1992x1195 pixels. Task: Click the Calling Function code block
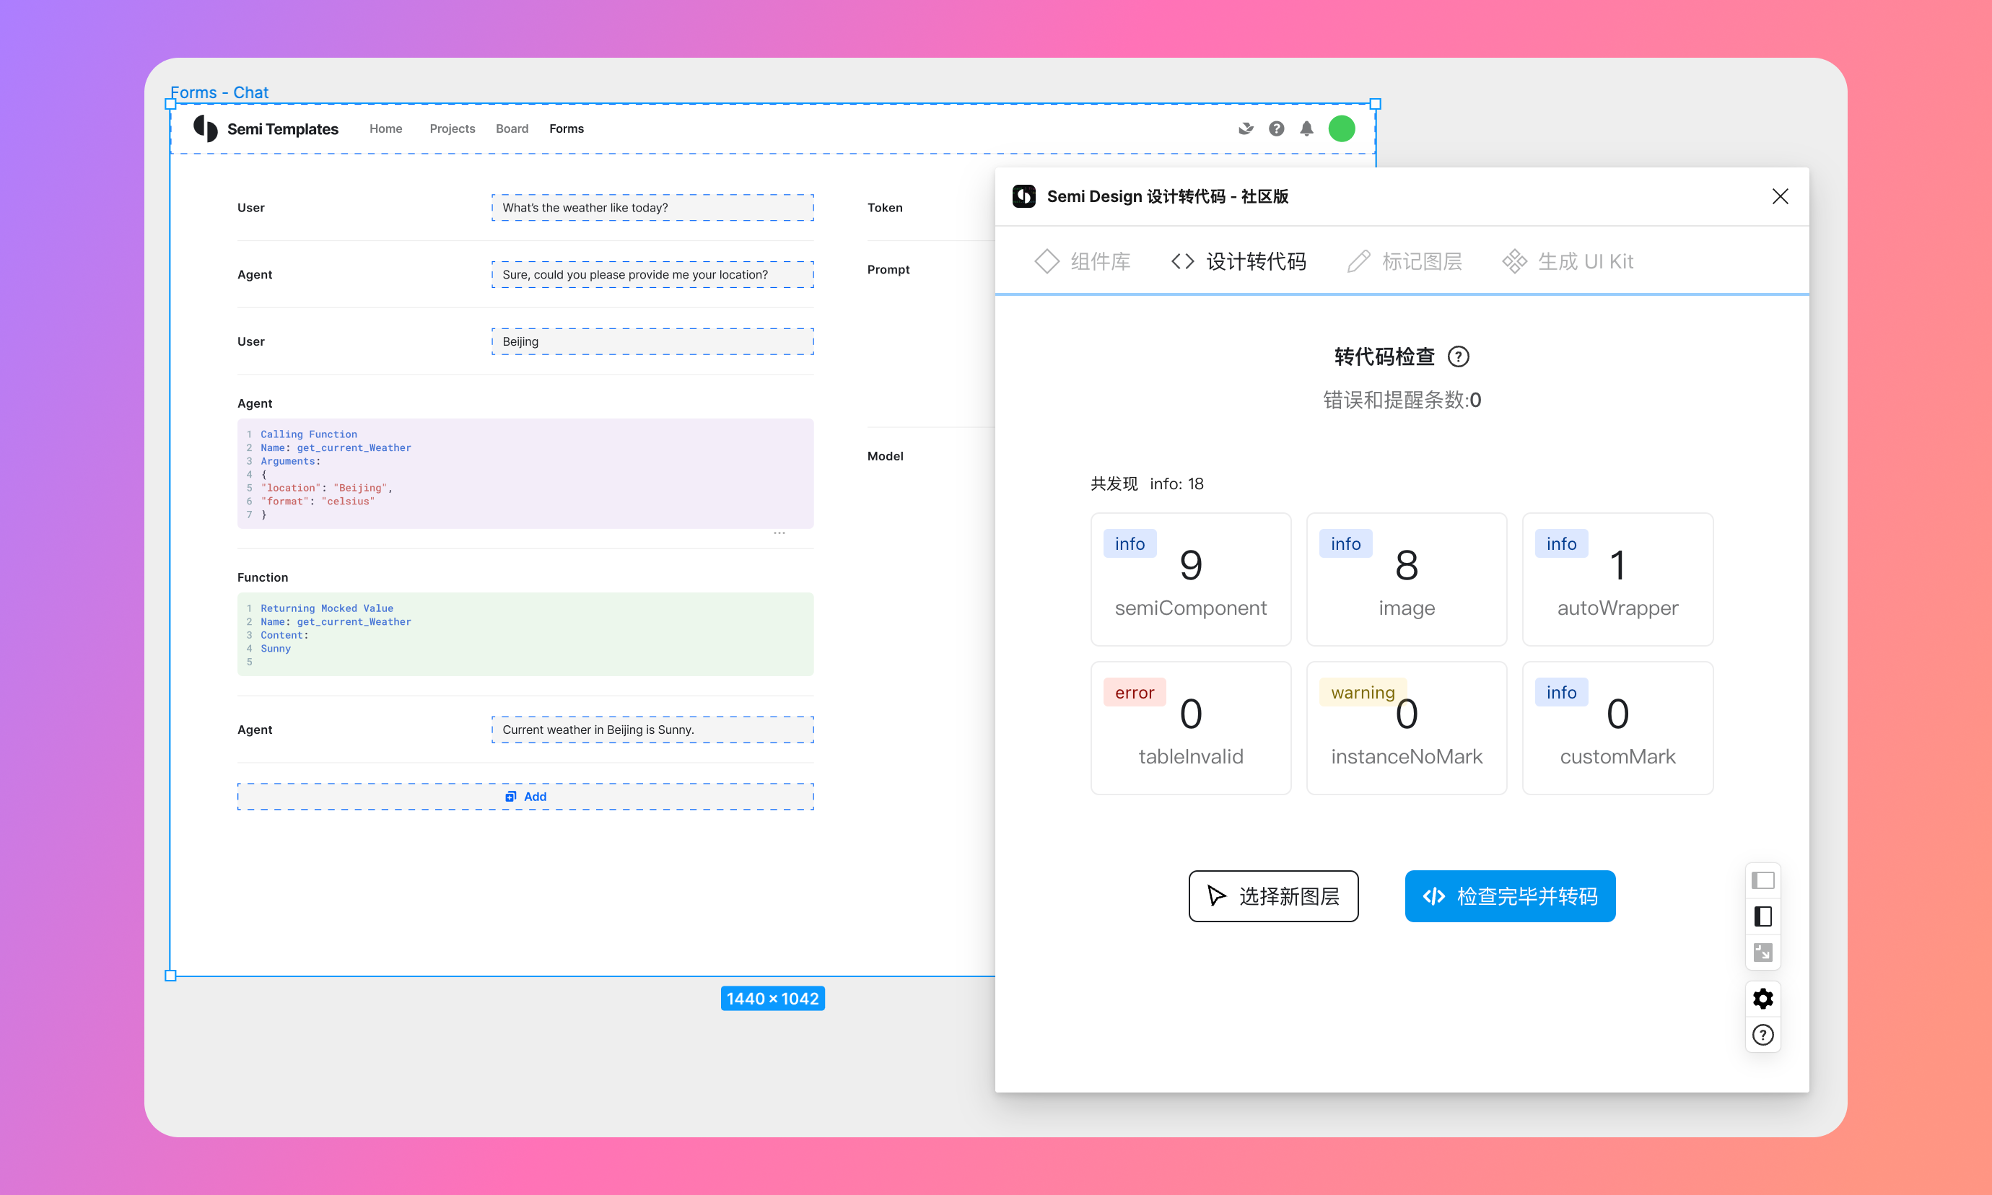[525, 473]
